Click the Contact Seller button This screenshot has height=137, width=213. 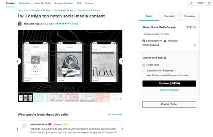tap(169, 105)
